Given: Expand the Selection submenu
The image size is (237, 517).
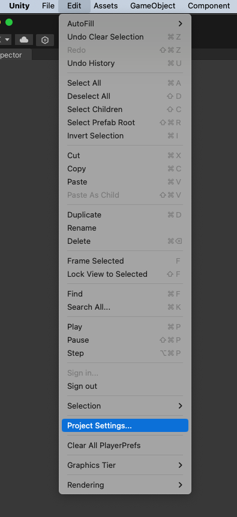Looking at the screenshot, I should coord(125,406).
